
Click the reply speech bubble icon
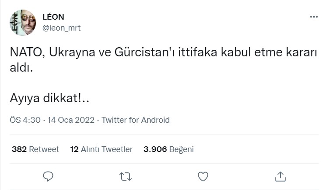click(48, 176)
